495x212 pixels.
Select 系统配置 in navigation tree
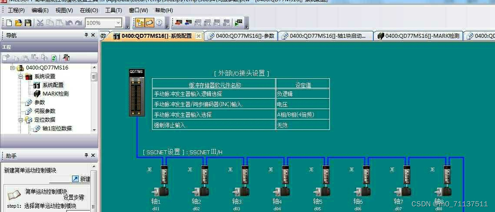coord(53,85)
